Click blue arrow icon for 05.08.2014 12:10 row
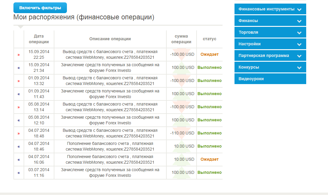The width and height of the screenshot is (328, 195). click(19, 120)
